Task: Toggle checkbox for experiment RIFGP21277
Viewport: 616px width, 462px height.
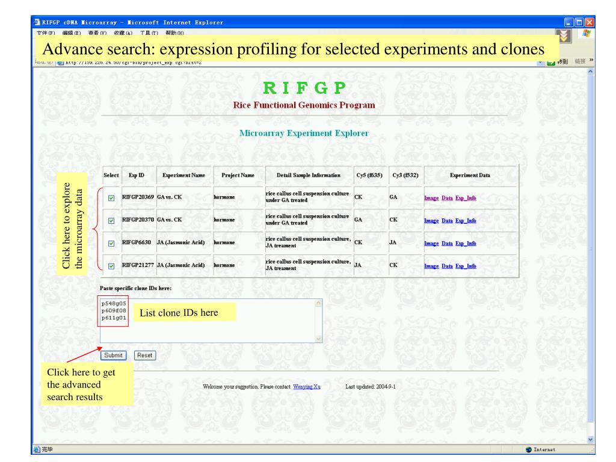Action: click(111, 266)
